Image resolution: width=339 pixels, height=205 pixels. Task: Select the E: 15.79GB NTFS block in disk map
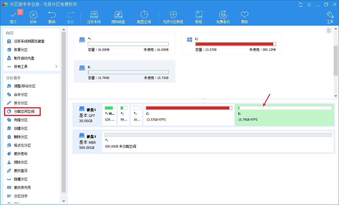pyautogui.click(x=284, y=115)
